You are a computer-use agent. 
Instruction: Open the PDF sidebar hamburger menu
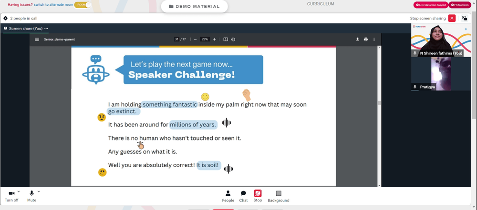pos(37,39)
